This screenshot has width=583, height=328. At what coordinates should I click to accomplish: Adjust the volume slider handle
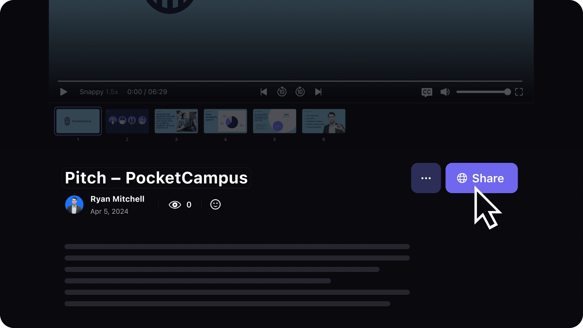pos(507,92)
